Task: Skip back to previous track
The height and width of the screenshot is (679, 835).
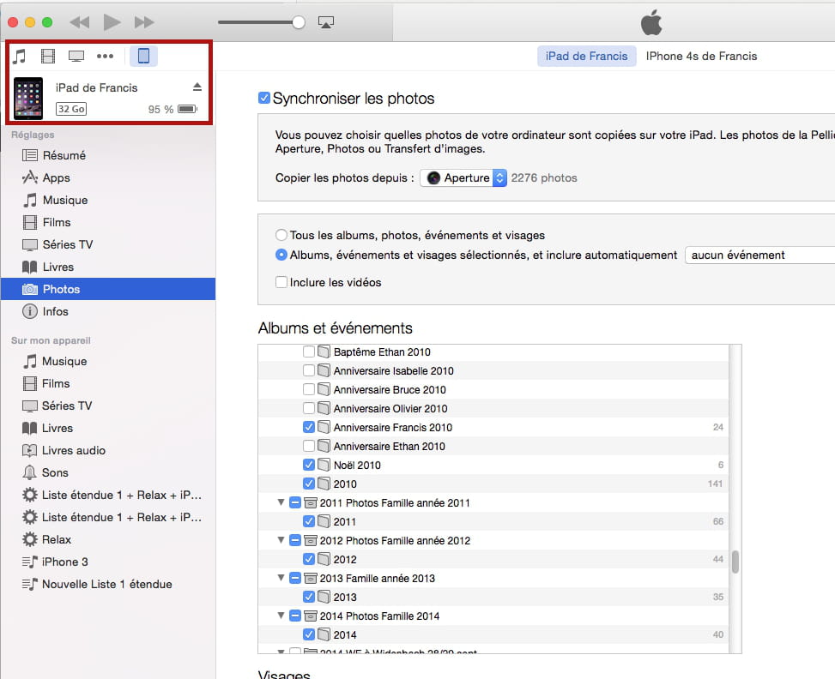Action: click(80, 22)
